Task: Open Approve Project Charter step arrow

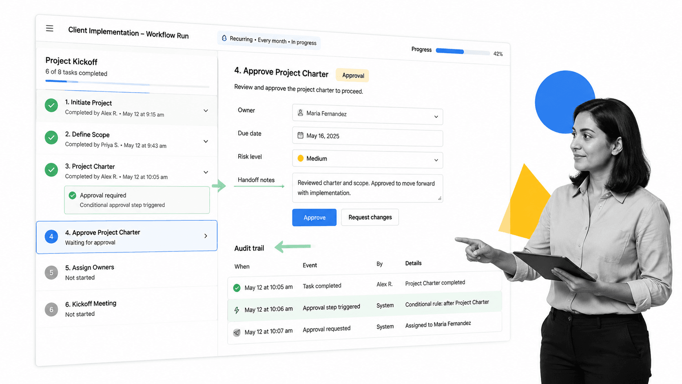Action: 206,236
